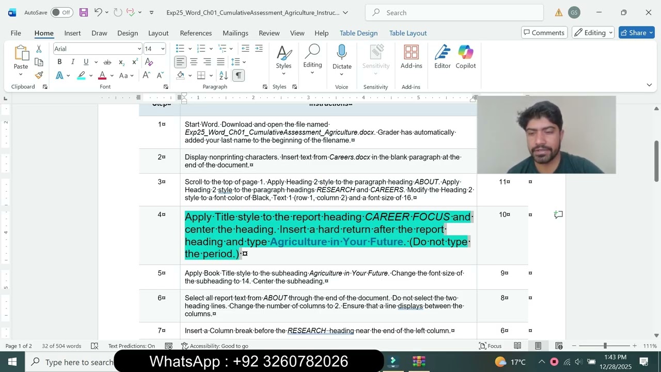Image resolution: width=661 pixels, height=372 pixels.
Task: Click the Share button
Action: (637, 33)
